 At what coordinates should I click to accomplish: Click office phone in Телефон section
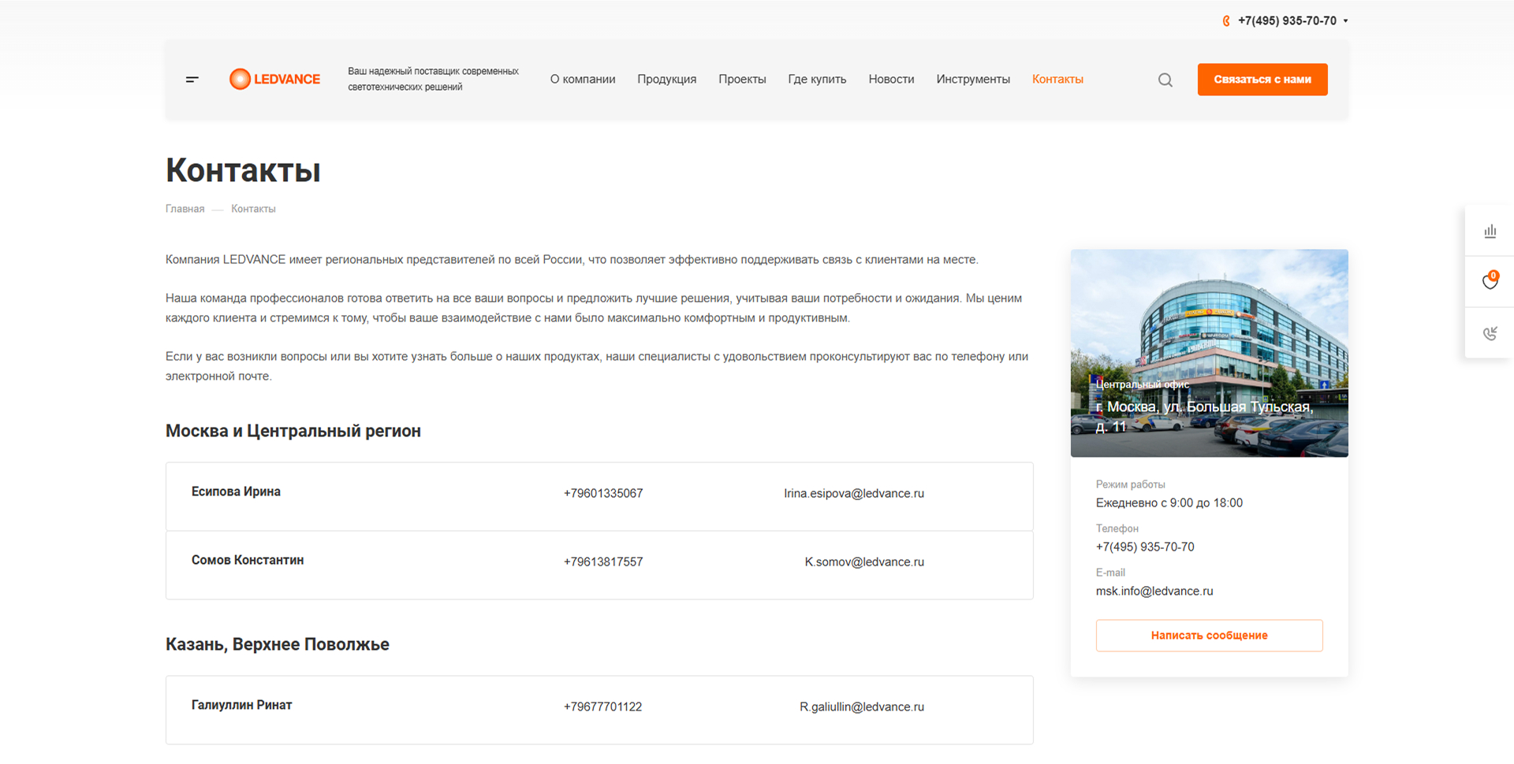point(1145,547)
